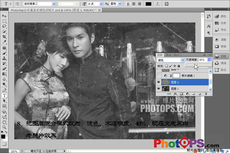This screenshot has width=230, height=153.
Task: Open the 色板 panel button
Action: tap(221, 23)
